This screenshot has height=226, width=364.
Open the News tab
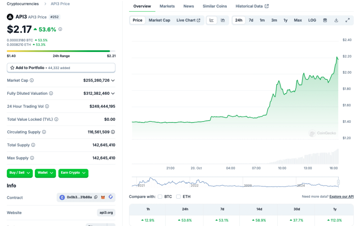coord(189,6)
